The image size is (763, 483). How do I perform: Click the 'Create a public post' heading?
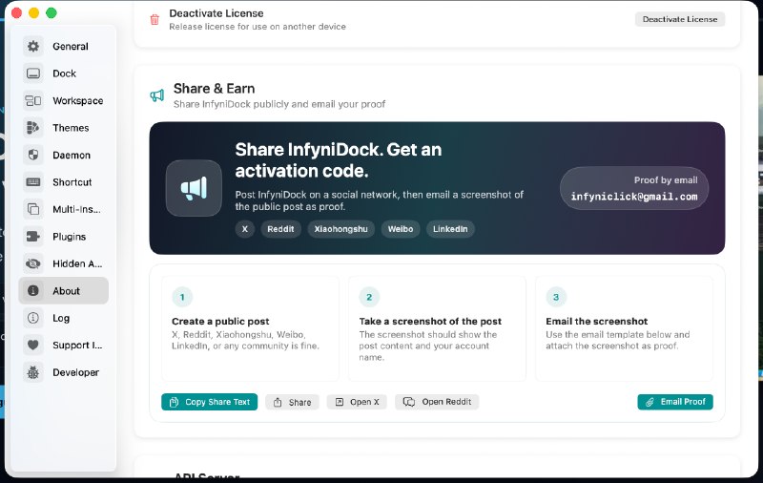point(220,322)
